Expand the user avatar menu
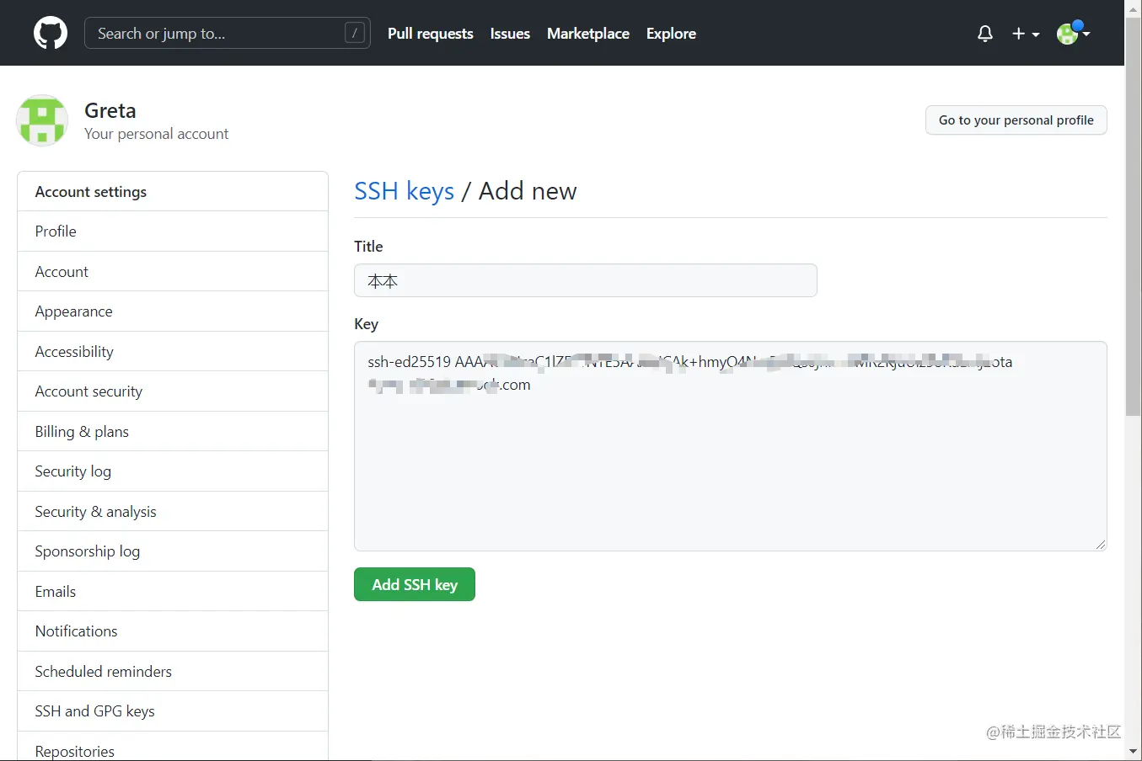 [1074, 33]
